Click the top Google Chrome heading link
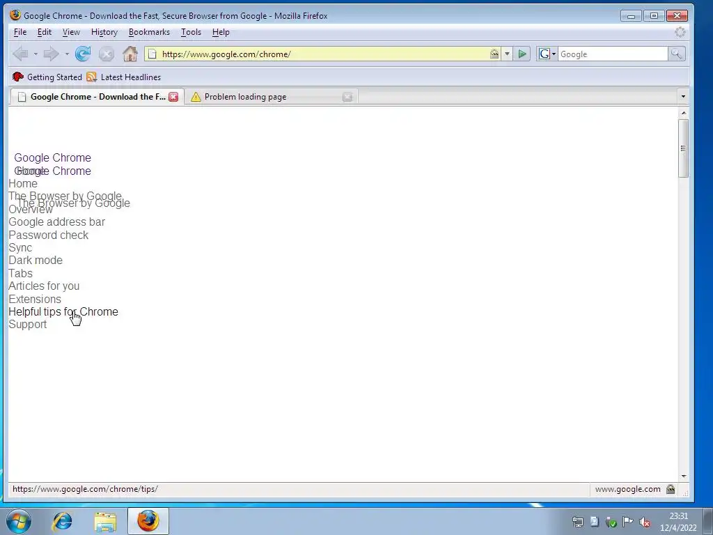 52,158
